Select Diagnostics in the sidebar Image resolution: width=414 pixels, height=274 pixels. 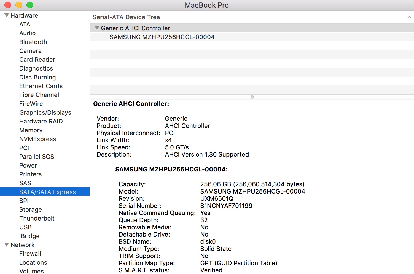[36, 68]
